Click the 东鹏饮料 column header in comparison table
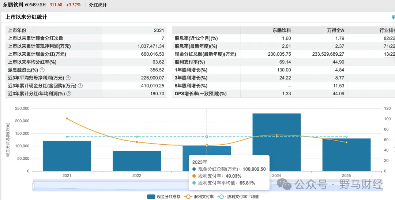This screenshot has width=395, height=200. 282,30
